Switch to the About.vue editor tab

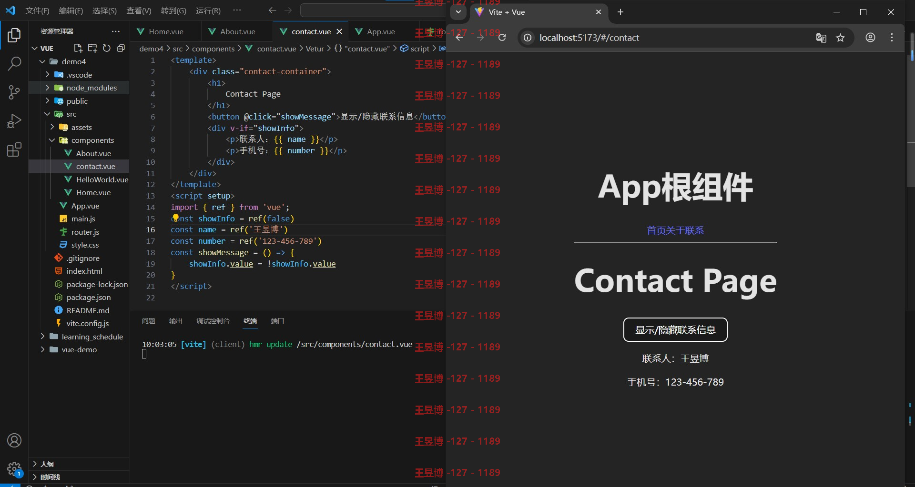coord(237,31)
